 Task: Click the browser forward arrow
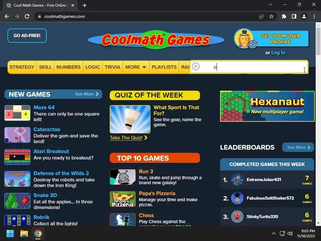(17, 16)
